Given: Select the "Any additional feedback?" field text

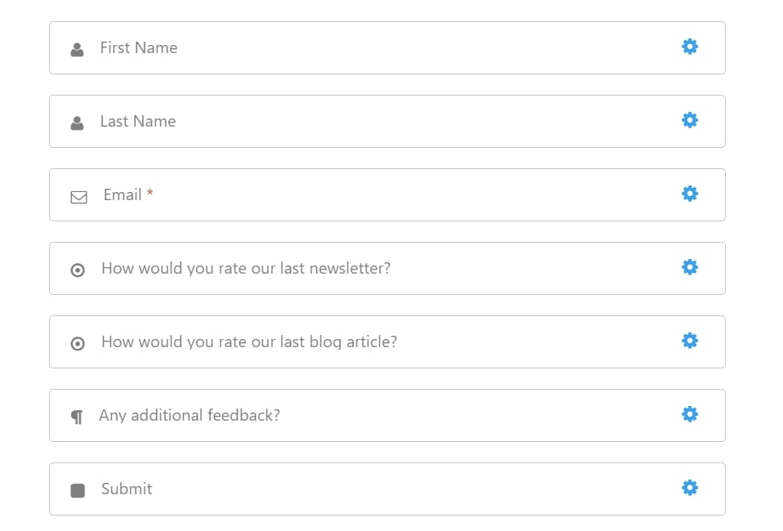Looking at the screenshot, I should point(190,415).
